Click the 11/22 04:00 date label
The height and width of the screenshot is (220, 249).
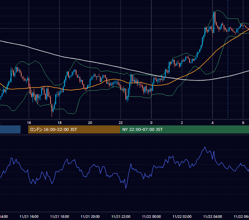tap(213, 216)
